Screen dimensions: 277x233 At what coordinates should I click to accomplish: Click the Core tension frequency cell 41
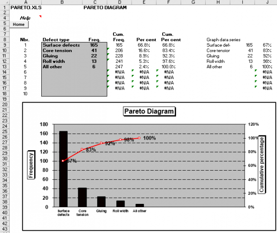(94, 50)
